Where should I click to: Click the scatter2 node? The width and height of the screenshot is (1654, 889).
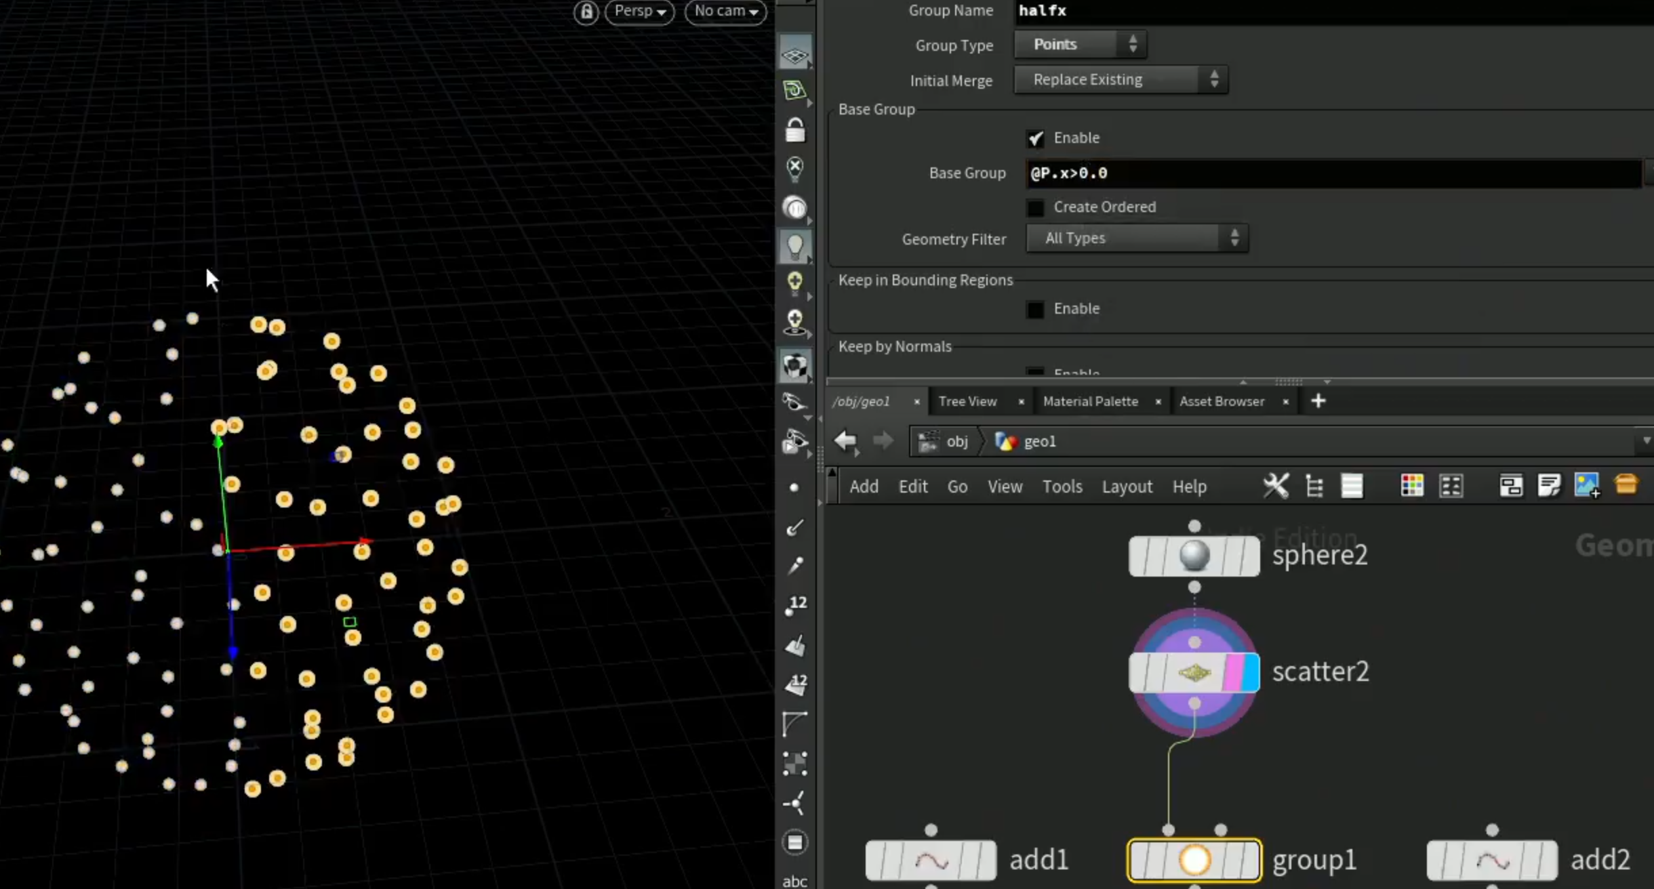tap(1194, 672)
